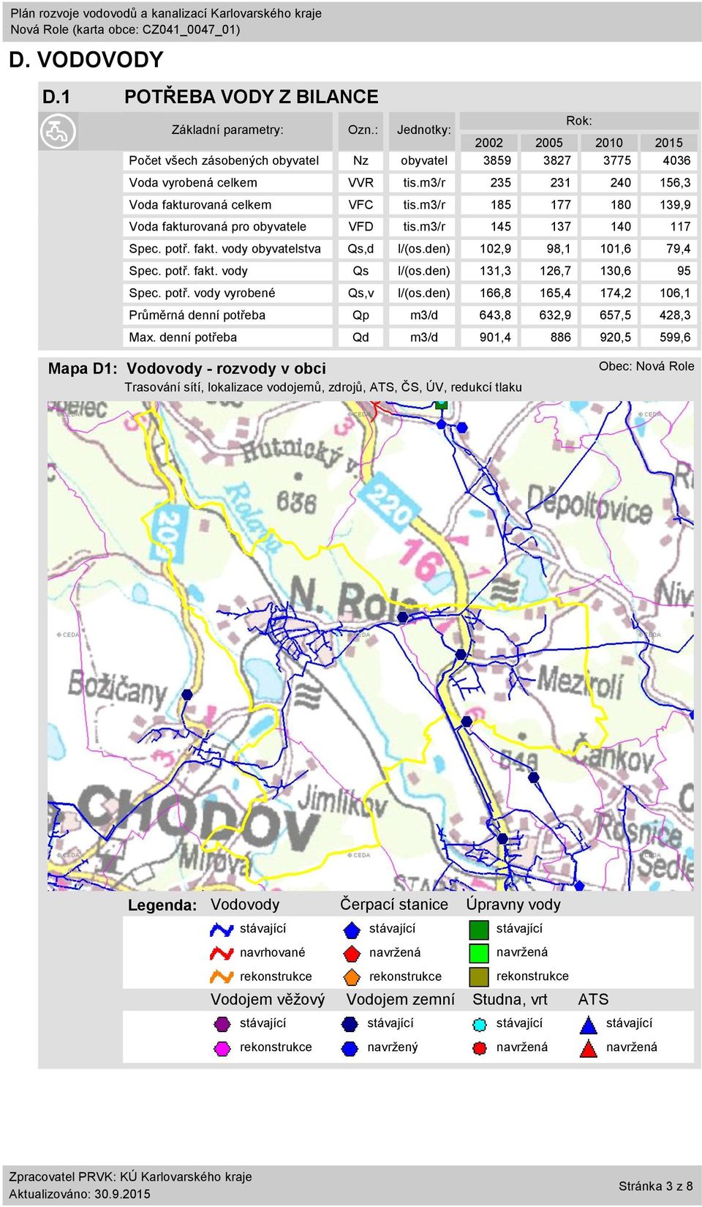The height and width of the screenshot is (1207, 702).
Task: Click the dark navy stávající Vodojem zemní symbol
Action: [x=350, y=1023]
